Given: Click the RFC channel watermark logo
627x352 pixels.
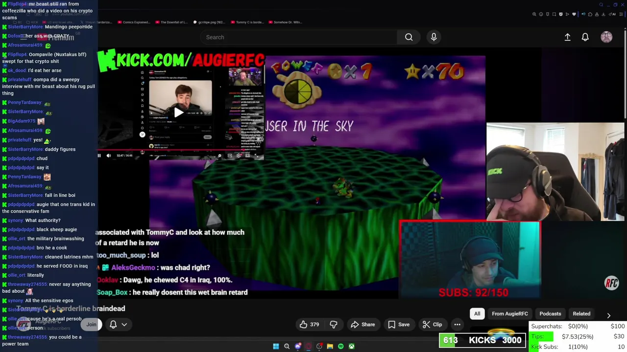Looking at the screenshot, I should point(611,283).
